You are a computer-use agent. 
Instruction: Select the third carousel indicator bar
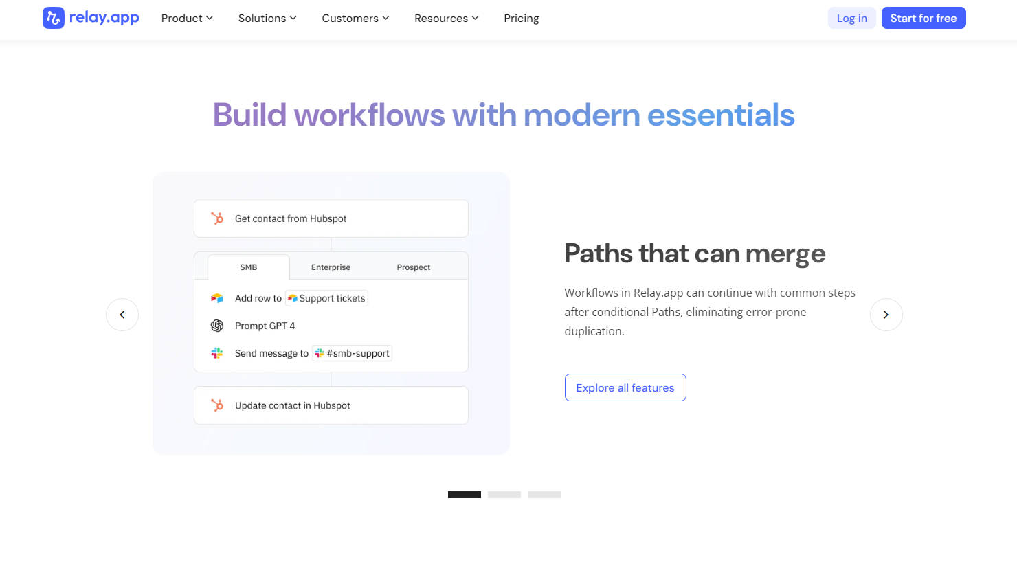tap(544, 495)
